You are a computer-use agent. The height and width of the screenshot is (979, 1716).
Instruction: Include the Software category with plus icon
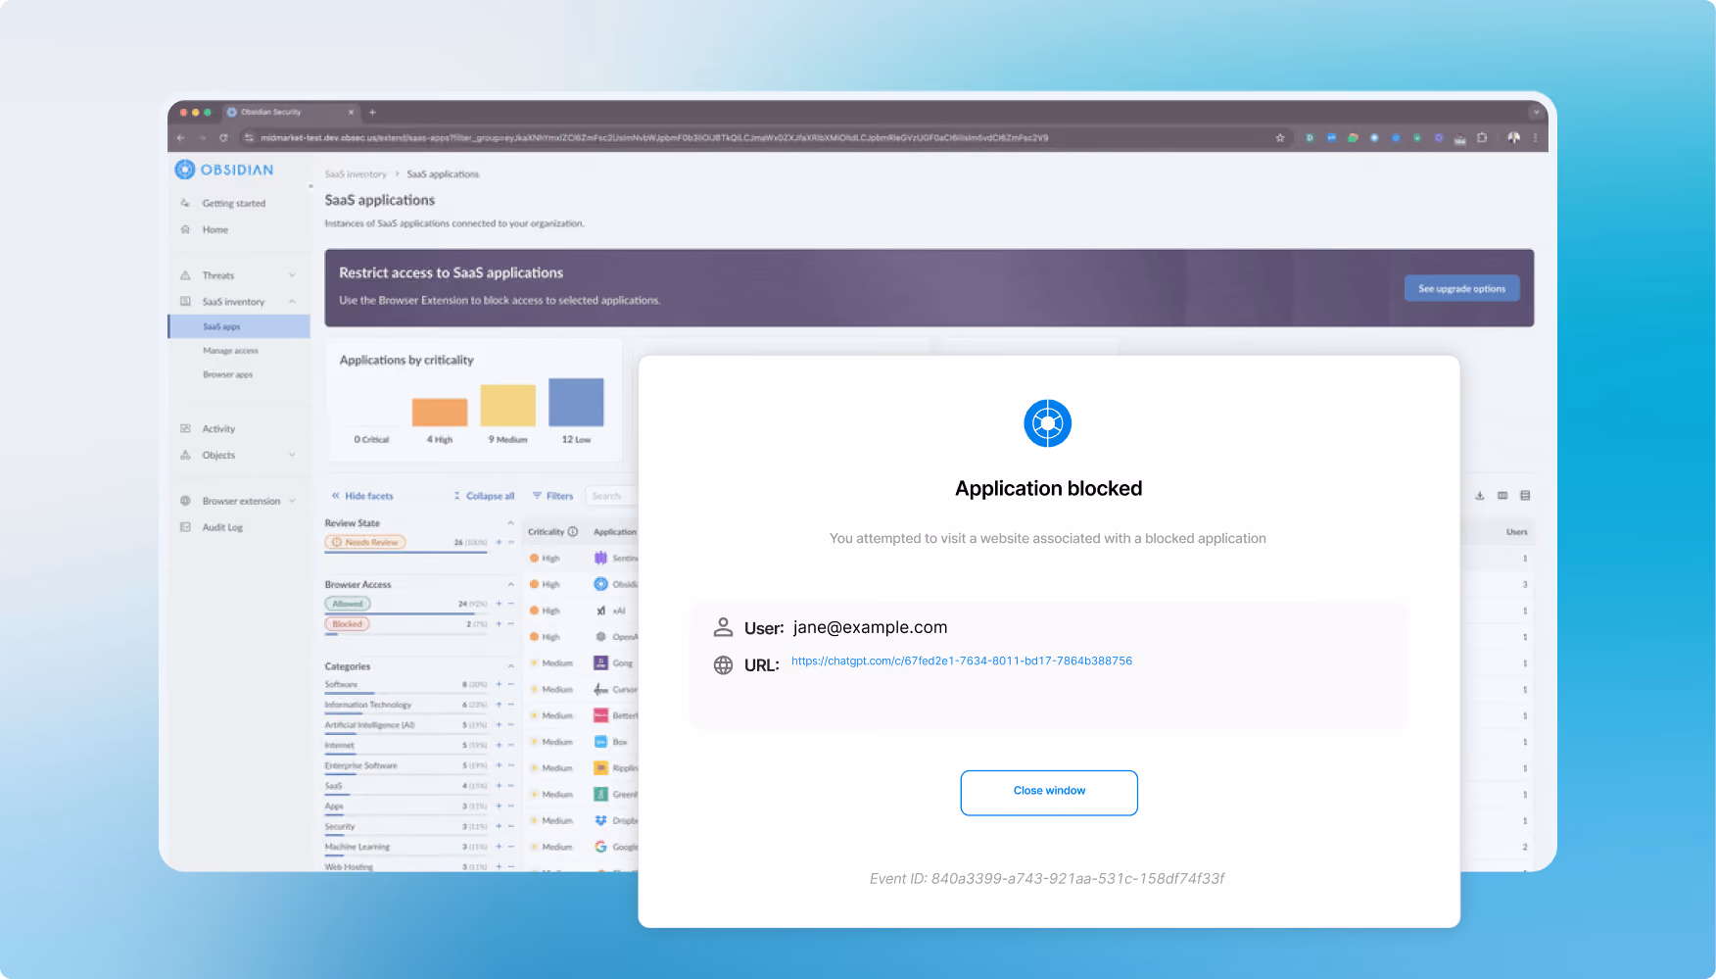tap(499, 685)
